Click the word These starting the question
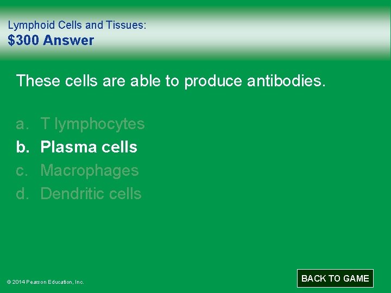Screen dimensions: 391x293 coord(39,81)
